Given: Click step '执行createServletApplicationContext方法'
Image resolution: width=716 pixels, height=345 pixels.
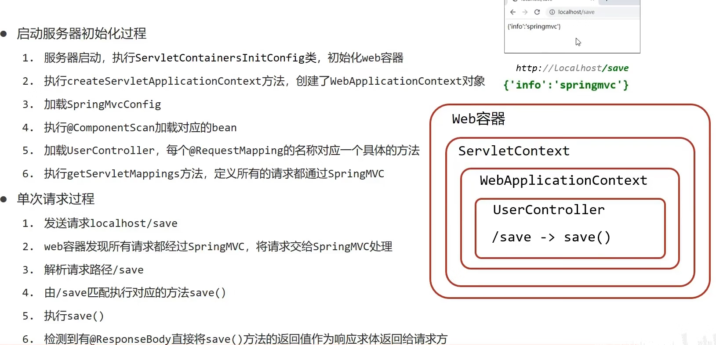Looking at the screenshot, I should click(x=265, y=81).
